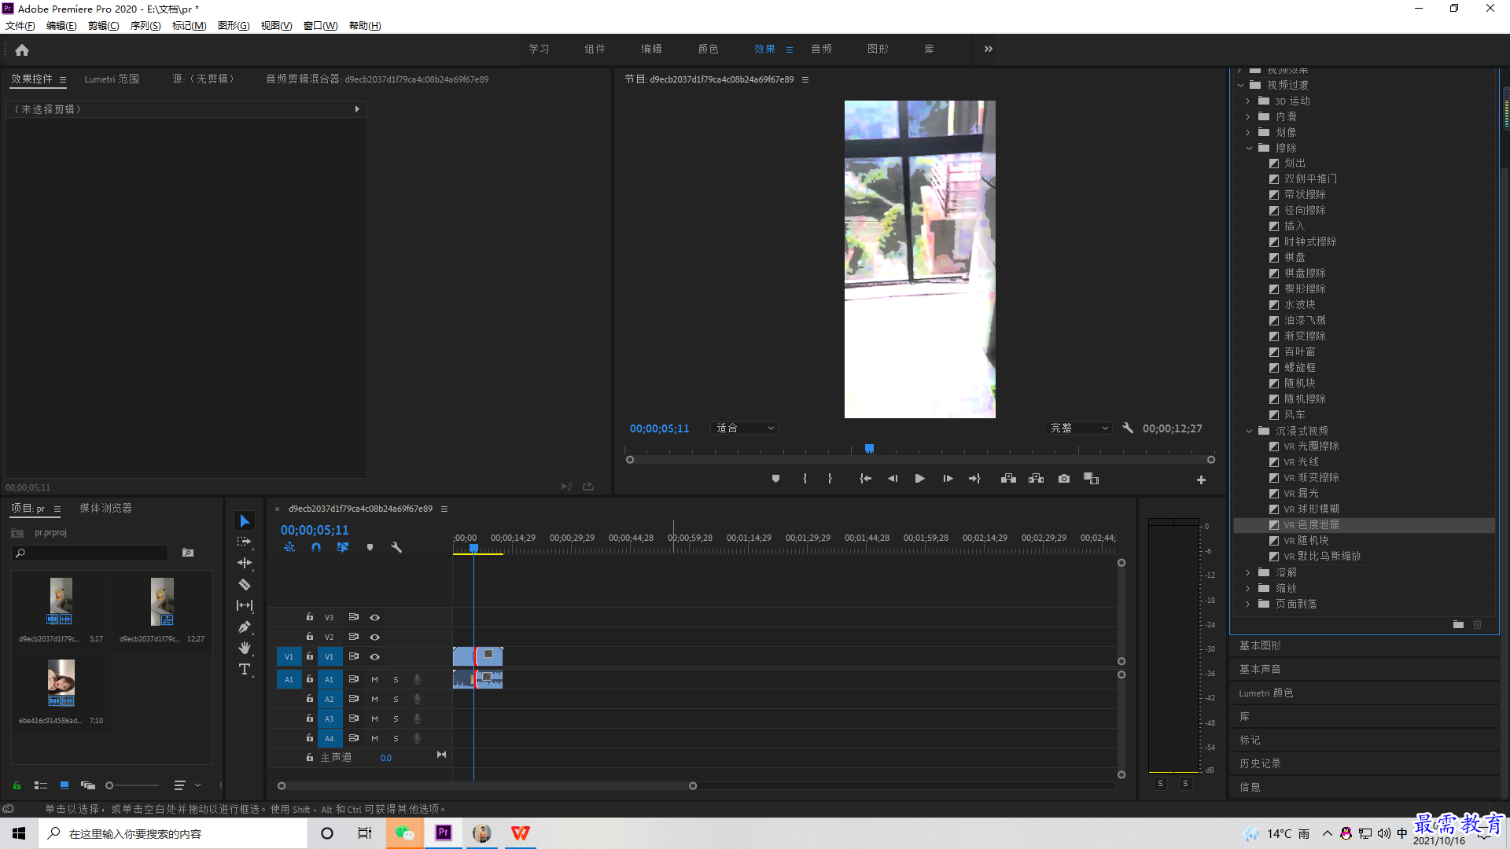Click the Lift button
Viewport: 1510px width, 849px height.
pos(1008,479)
